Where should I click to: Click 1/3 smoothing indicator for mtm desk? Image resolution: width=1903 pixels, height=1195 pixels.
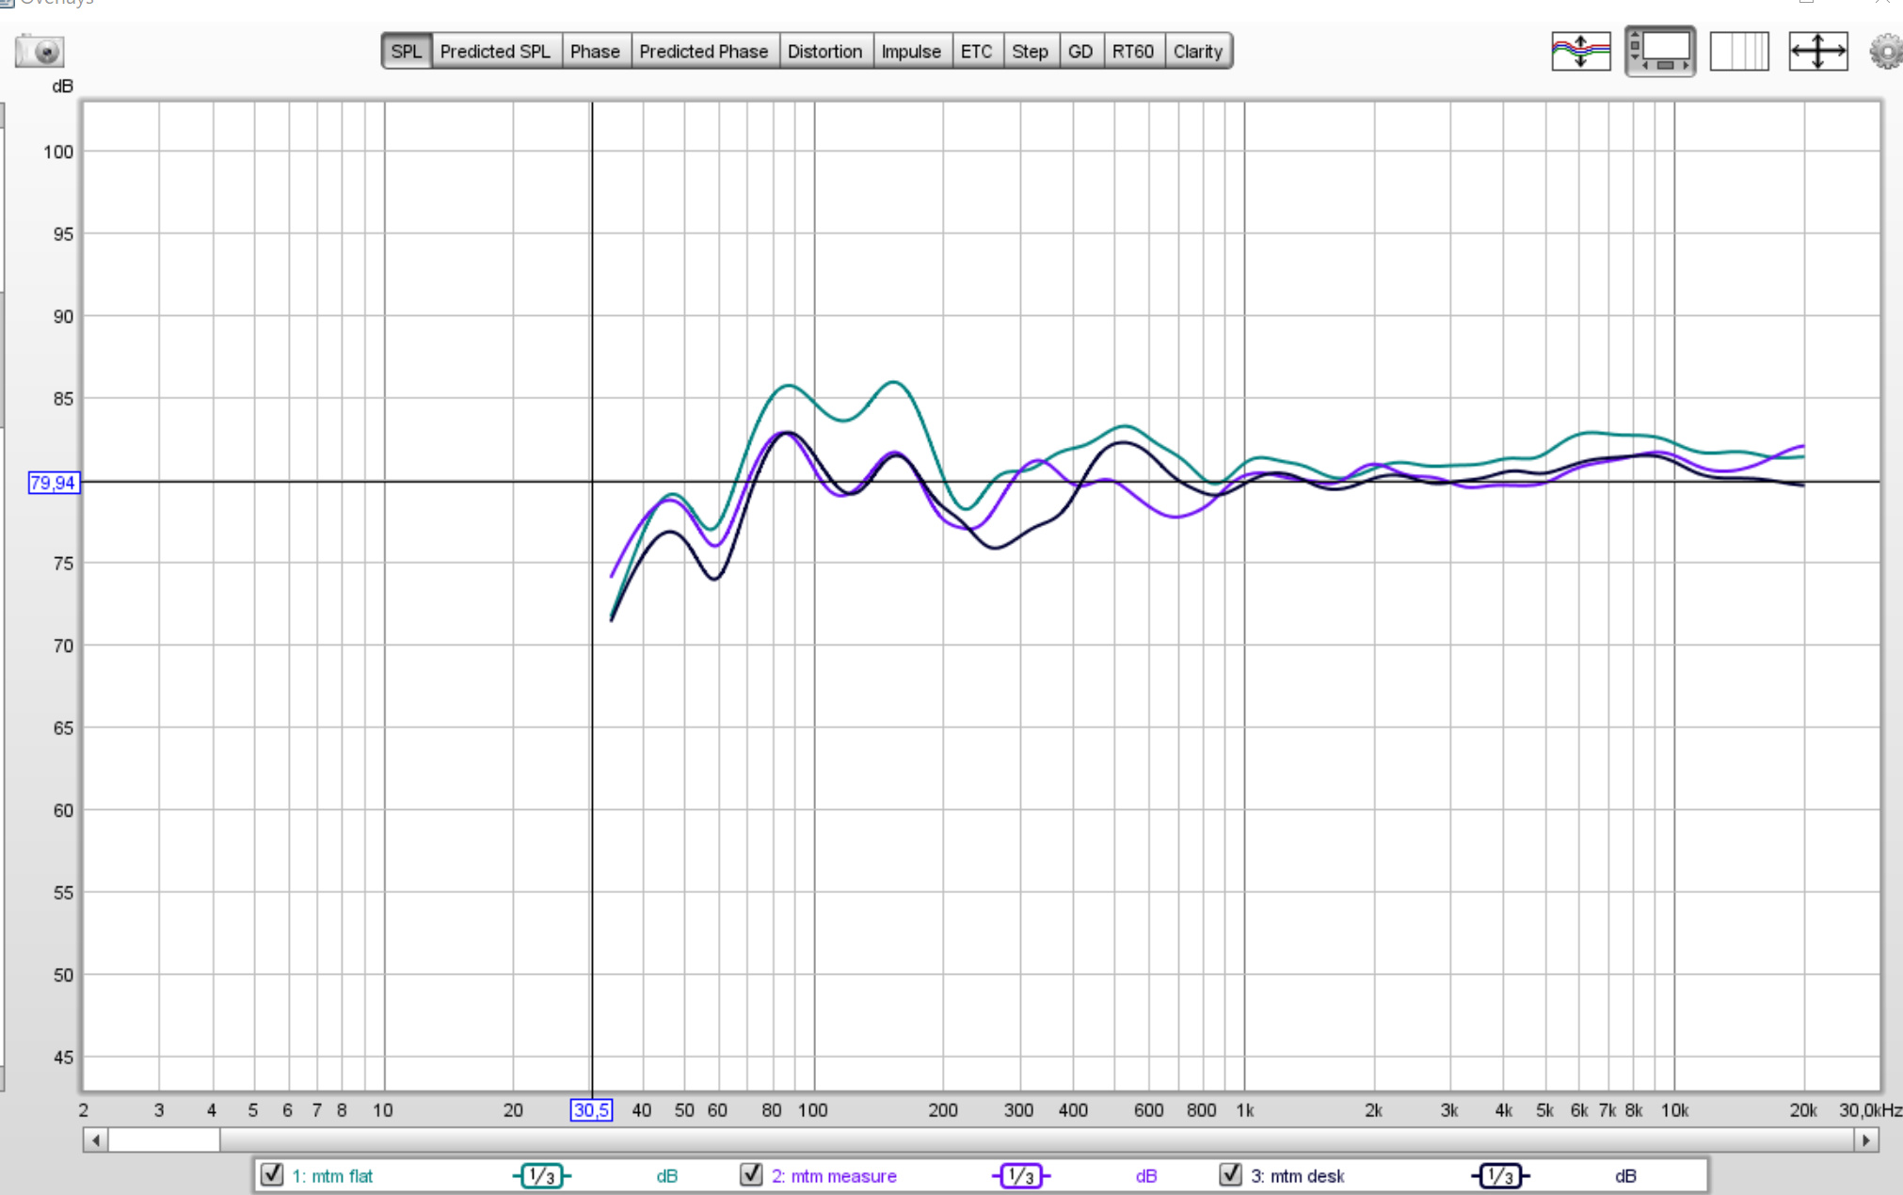1500,1175
